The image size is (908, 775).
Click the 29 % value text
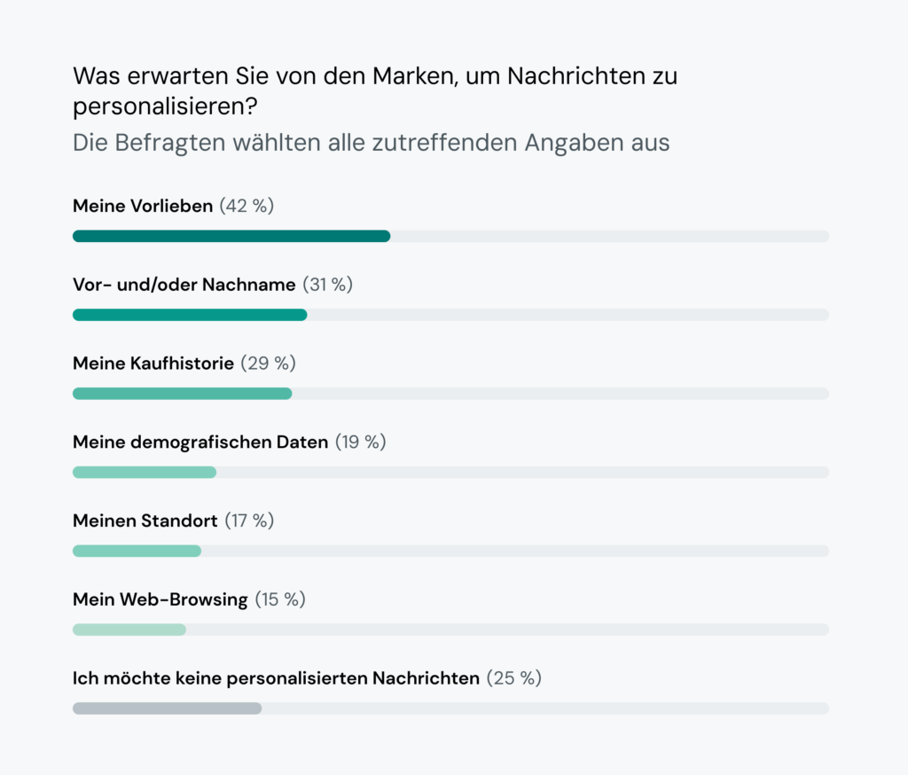pyautogui.click(x=269, y=364)
